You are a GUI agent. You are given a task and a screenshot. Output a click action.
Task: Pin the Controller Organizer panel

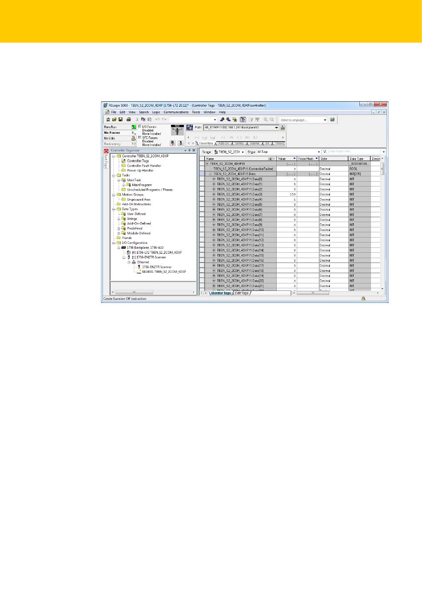(190, 151)
